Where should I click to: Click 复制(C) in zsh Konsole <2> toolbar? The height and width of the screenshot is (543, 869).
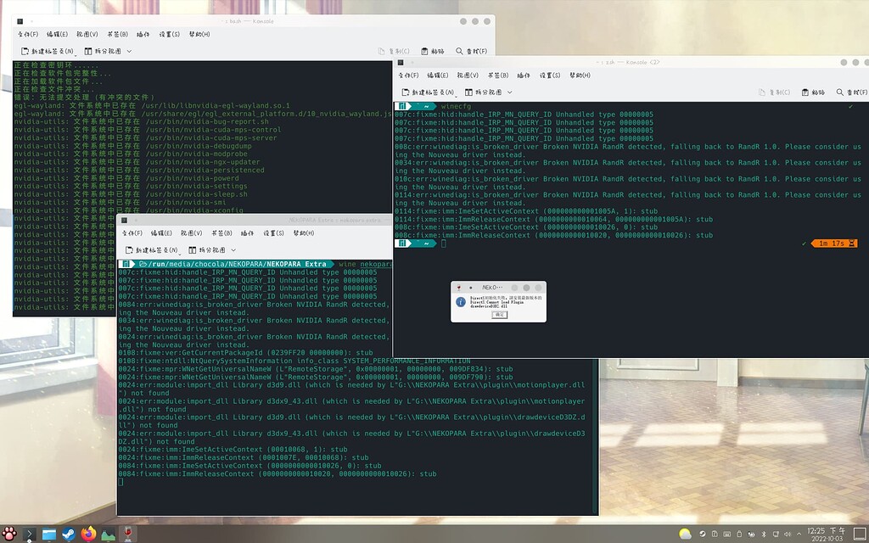(774, 92)
